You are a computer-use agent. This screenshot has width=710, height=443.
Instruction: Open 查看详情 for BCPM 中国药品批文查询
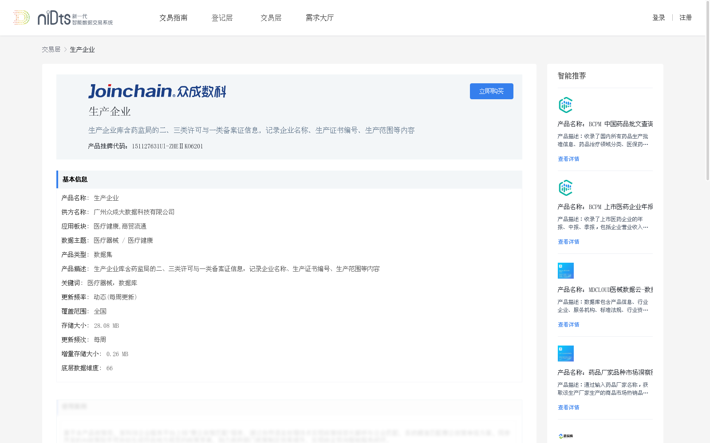pos(568,159)
